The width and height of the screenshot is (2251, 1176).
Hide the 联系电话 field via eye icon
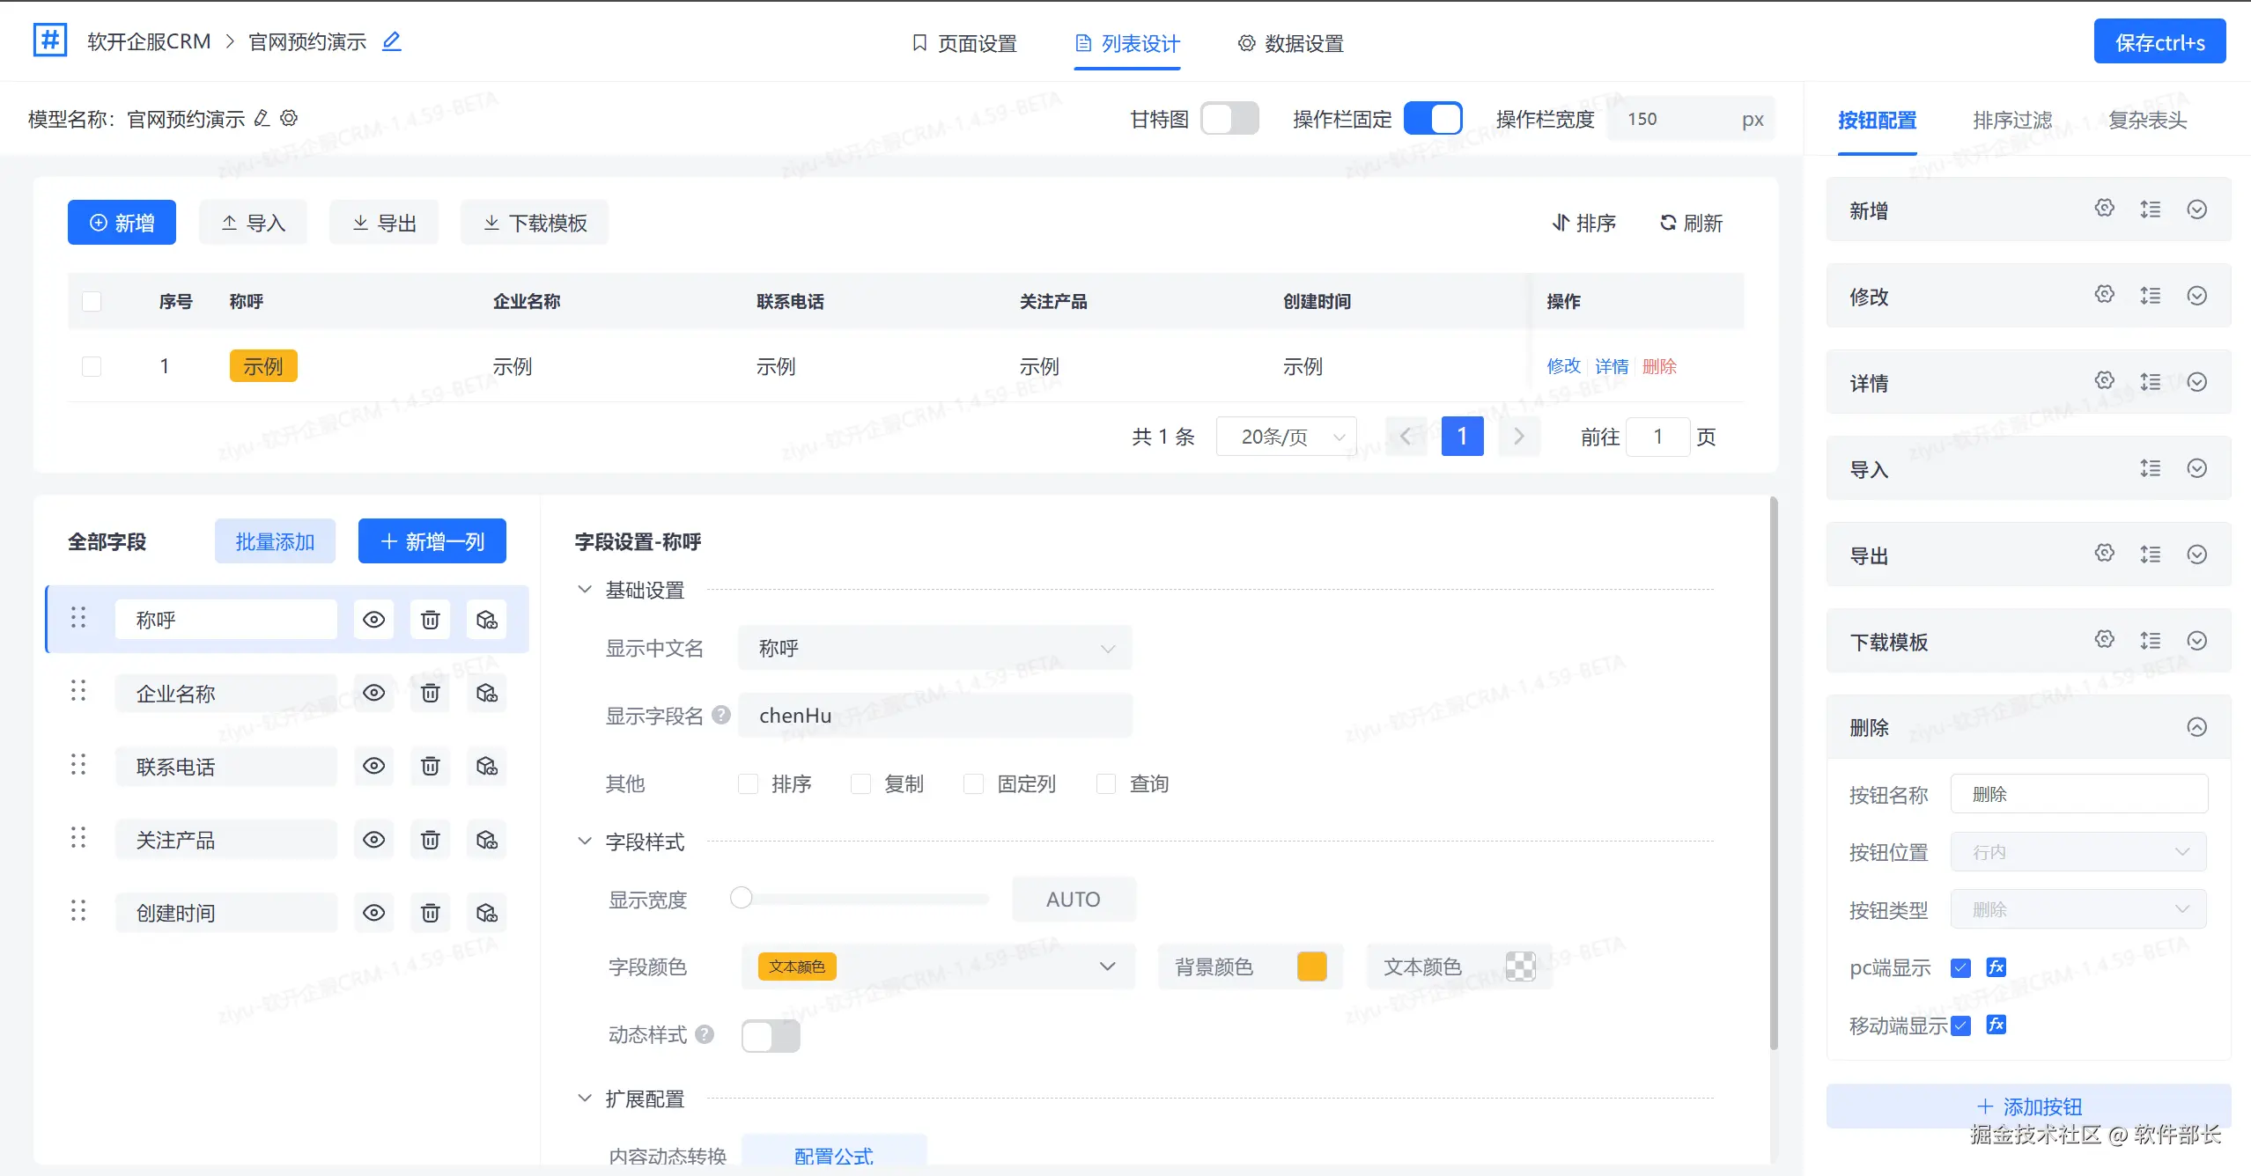pos(373,767)
